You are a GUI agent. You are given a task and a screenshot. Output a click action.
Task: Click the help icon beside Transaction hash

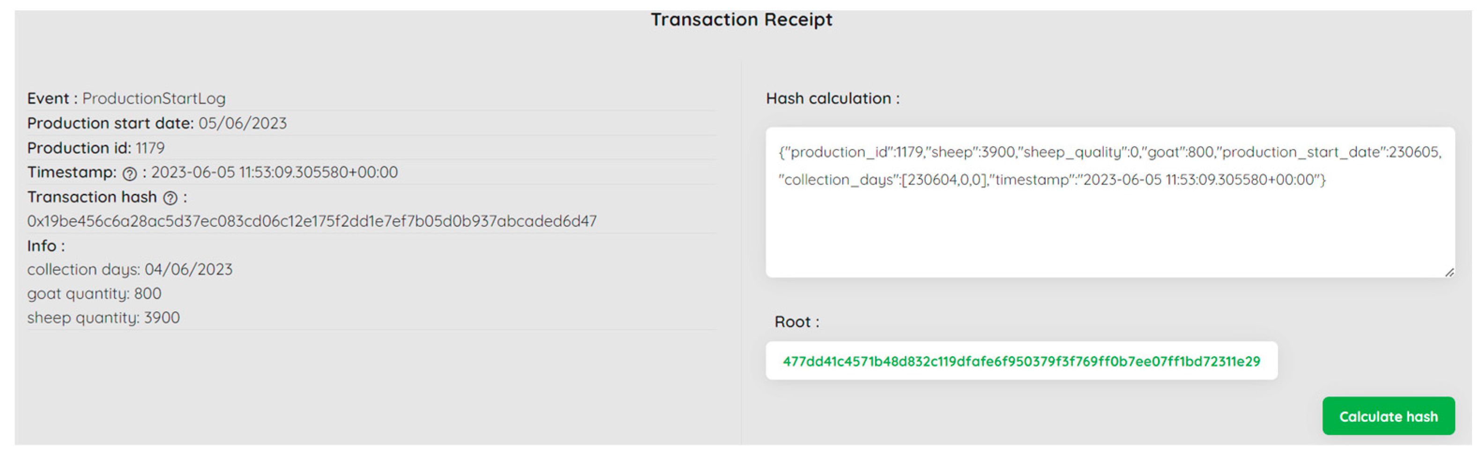[170, 198]
